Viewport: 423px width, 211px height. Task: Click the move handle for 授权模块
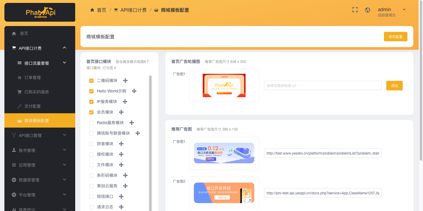click(121, 154)
